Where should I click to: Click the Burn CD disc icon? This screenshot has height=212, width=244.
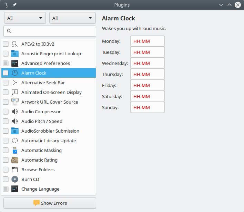[15, 179]
